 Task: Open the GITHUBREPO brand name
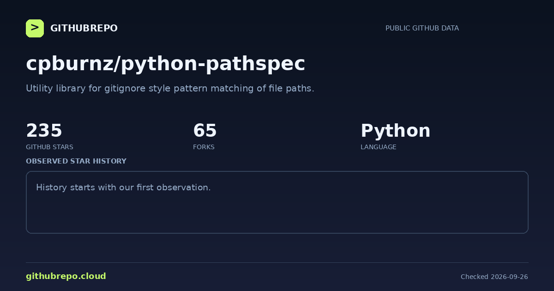pyautogui.click(x=84, y=29)
